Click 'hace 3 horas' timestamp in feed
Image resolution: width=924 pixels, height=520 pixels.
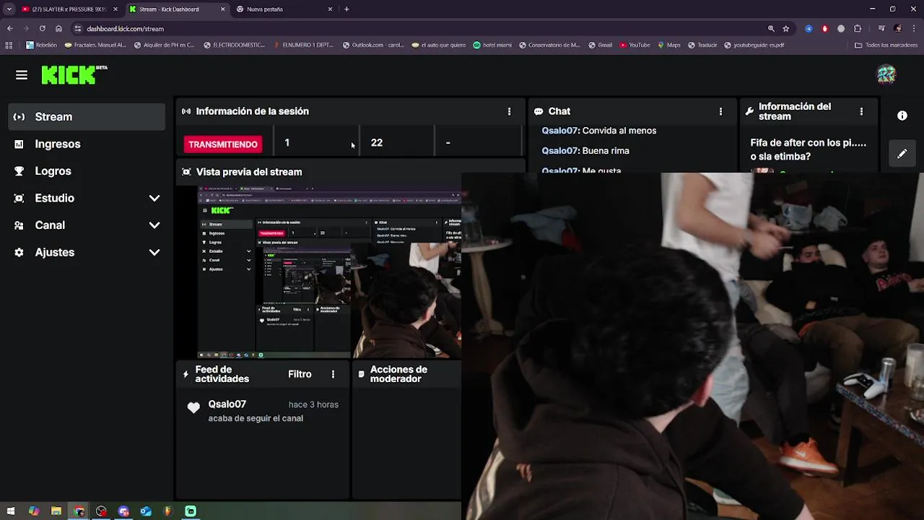click(x=313, y=404)
